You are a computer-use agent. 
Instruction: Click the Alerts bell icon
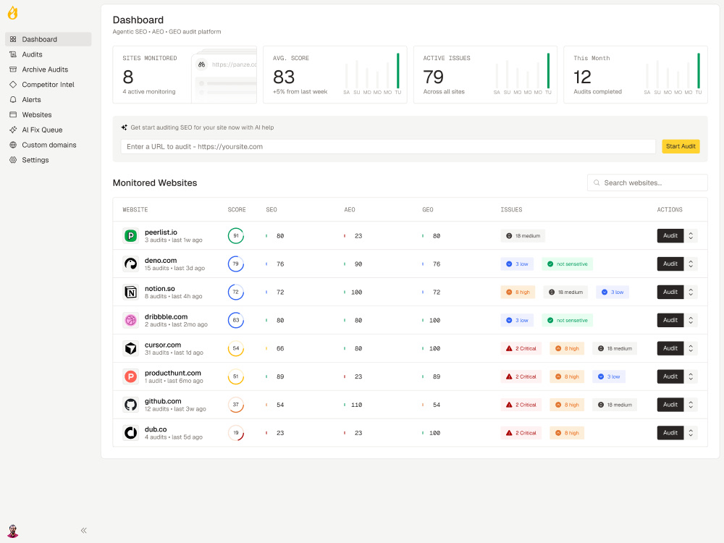pos(13,100)
